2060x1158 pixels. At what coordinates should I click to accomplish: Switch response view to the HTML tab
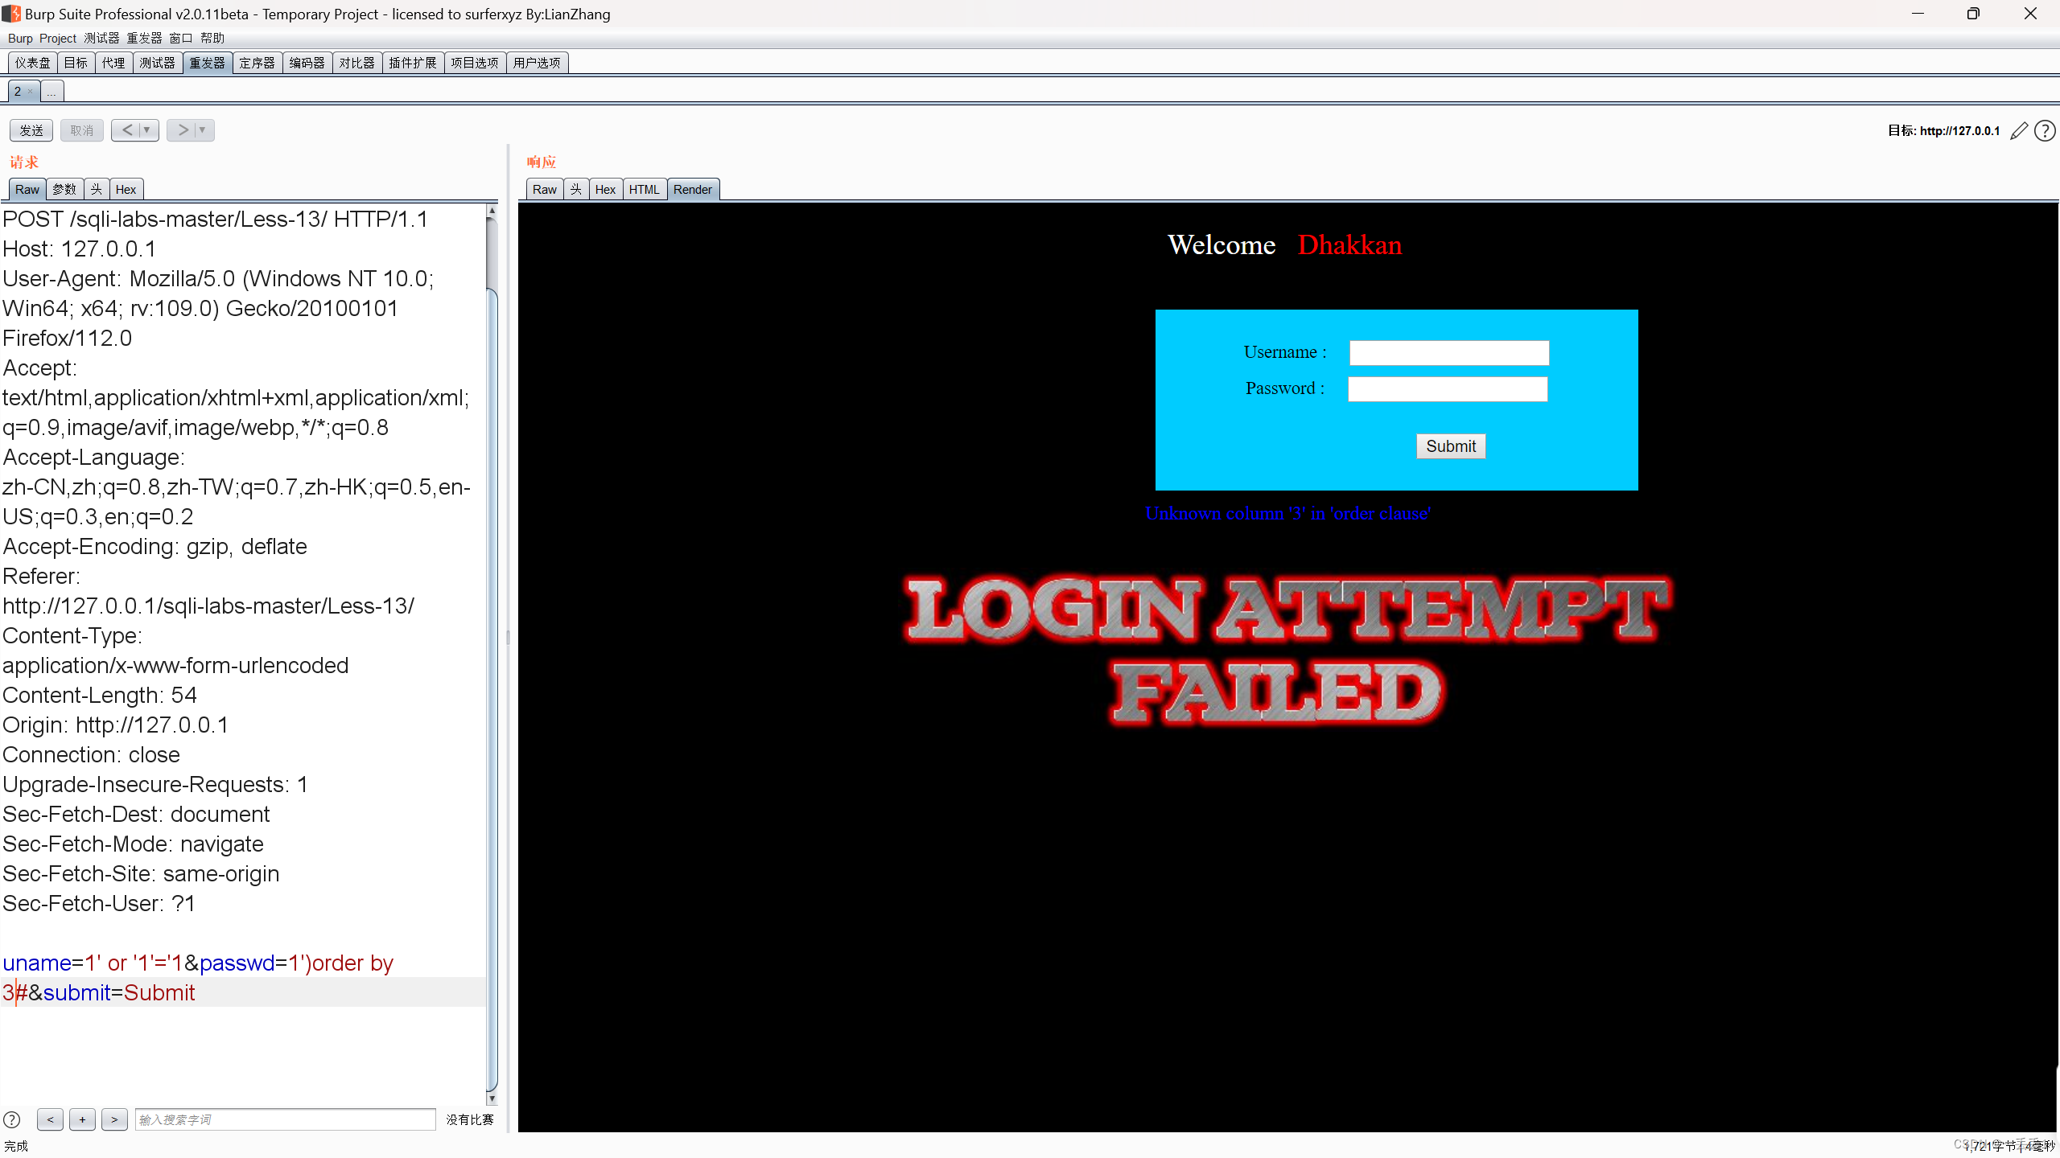tap(644, 189)
